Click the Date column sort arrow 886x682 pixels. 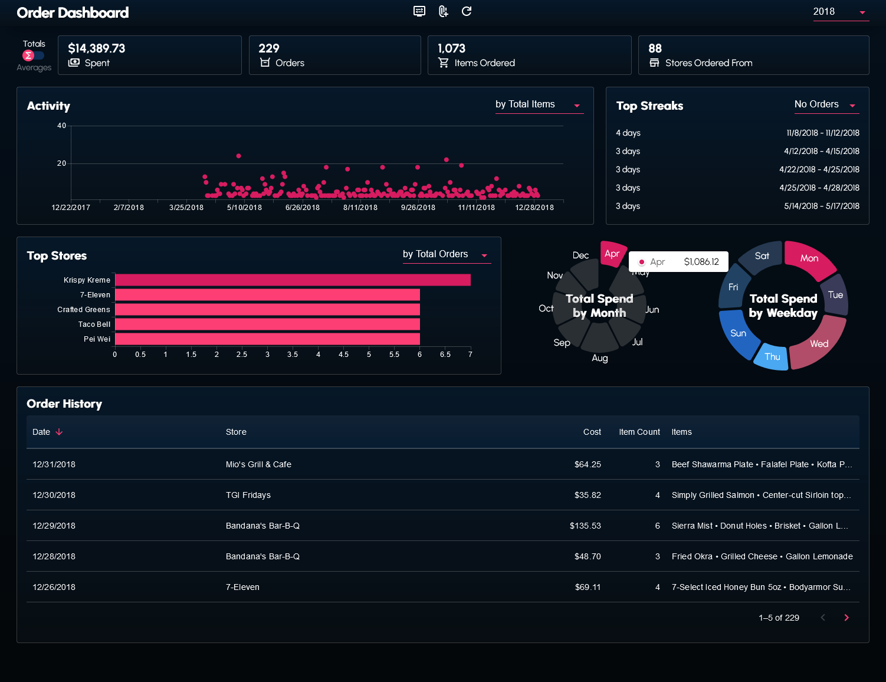[59, 432]
